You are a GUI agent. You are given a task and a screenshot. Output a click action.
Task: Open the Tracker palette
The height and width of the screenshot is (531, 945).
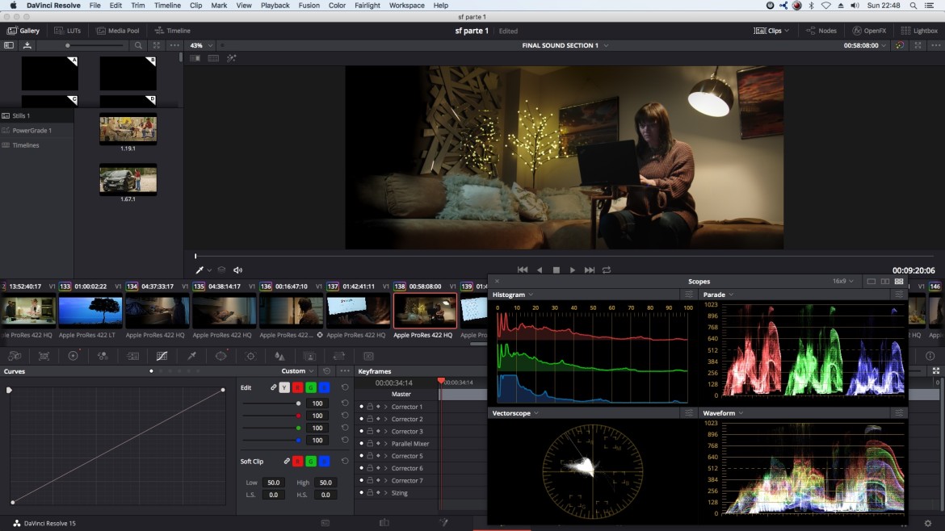click(x=250, y=357)
